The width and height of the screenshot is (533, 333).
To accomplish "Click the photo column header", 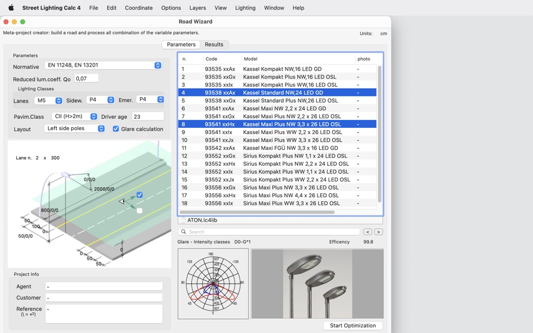I will pos(364,59).
